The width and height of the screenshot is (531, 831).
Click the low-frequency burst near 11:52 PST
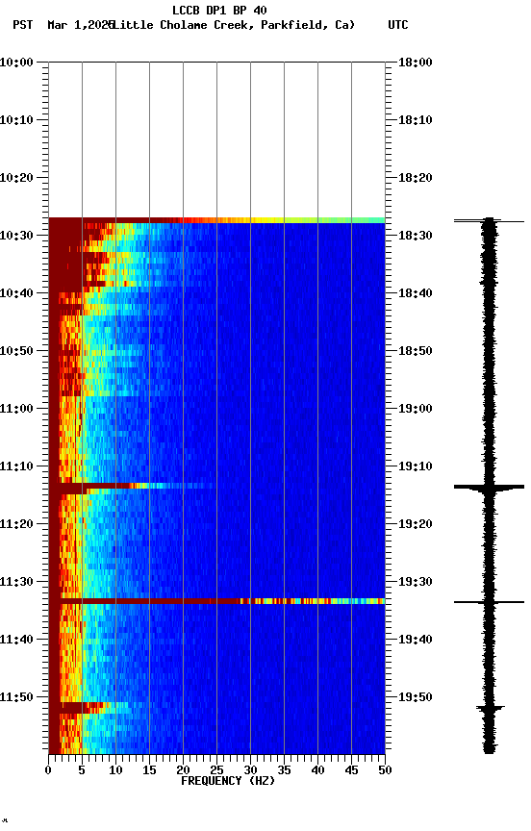pyautogui.click(x=88, y=708)
